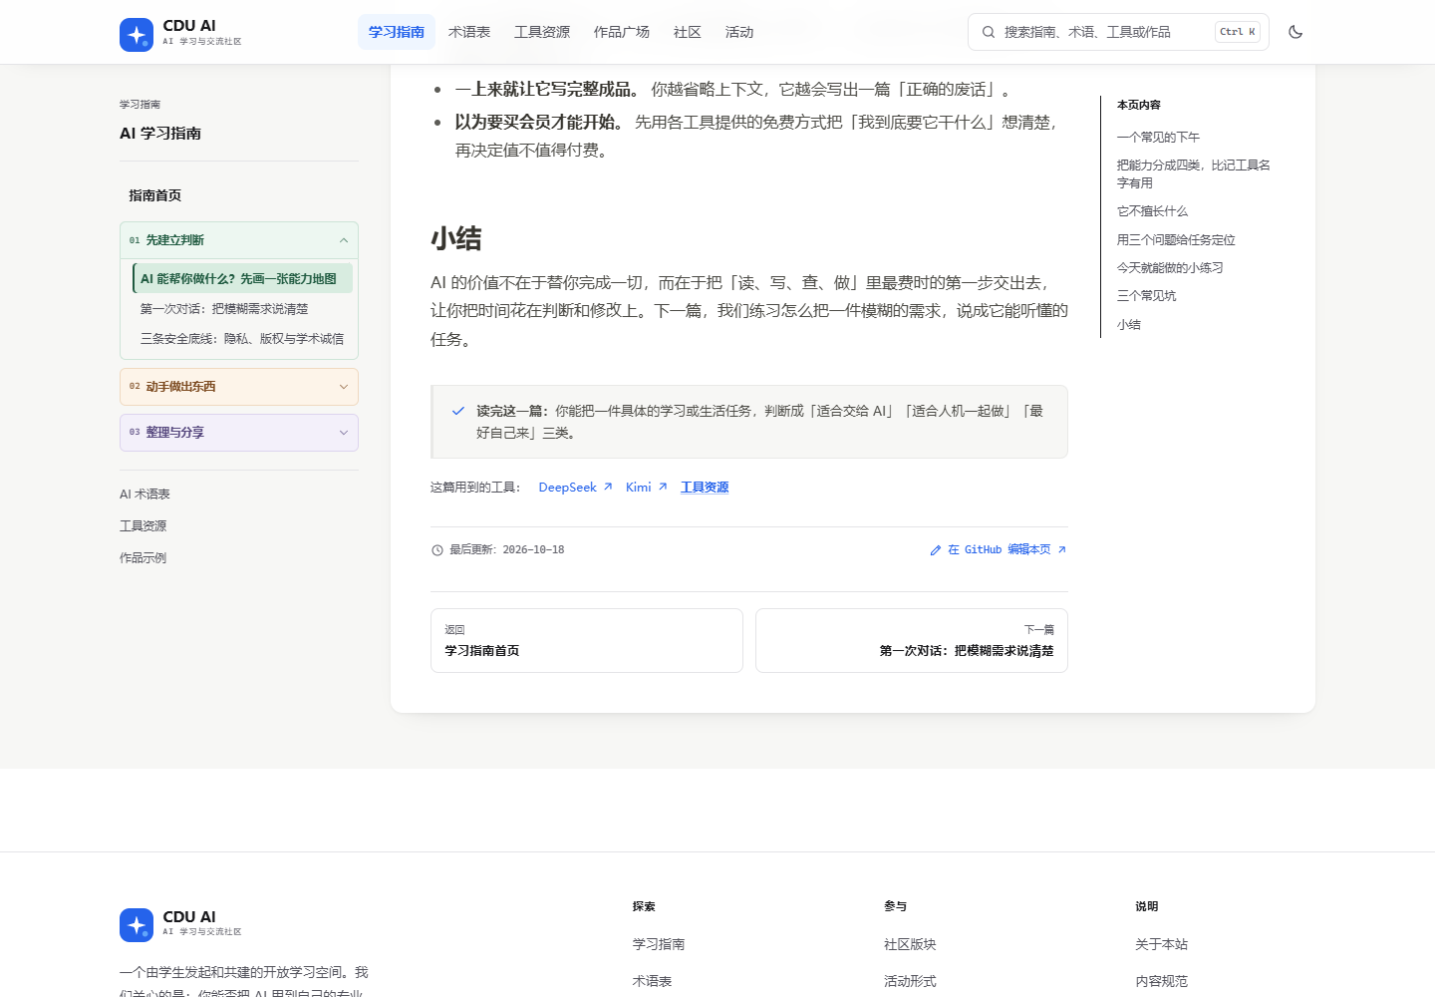Focus the search box for guides and terms

(1118, 32)
